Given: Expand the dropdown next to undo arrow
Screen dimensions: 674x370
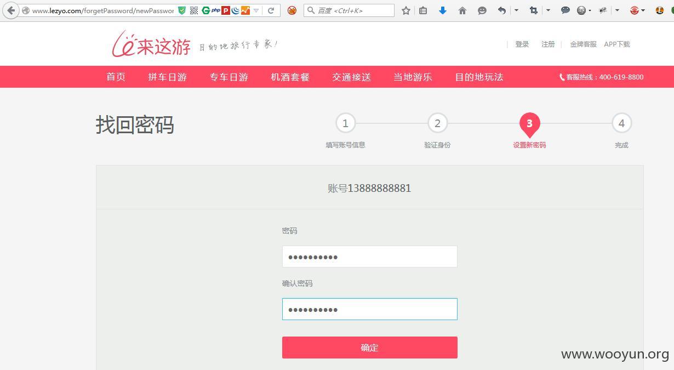Looking at the screenshot, I should tap(516, 10).
